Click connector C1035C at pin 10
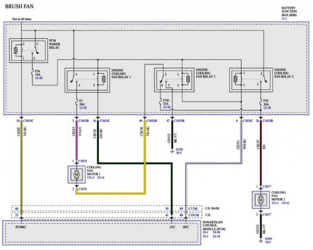The width and height of the screenshot is (313, 250). (x=105, y=121)
